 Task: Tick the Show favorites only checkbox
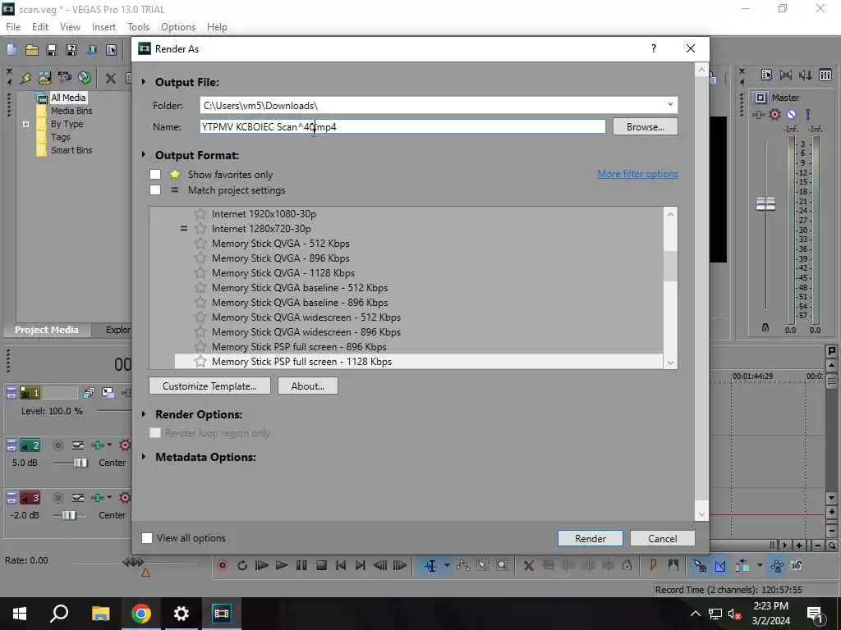point(155,174)
